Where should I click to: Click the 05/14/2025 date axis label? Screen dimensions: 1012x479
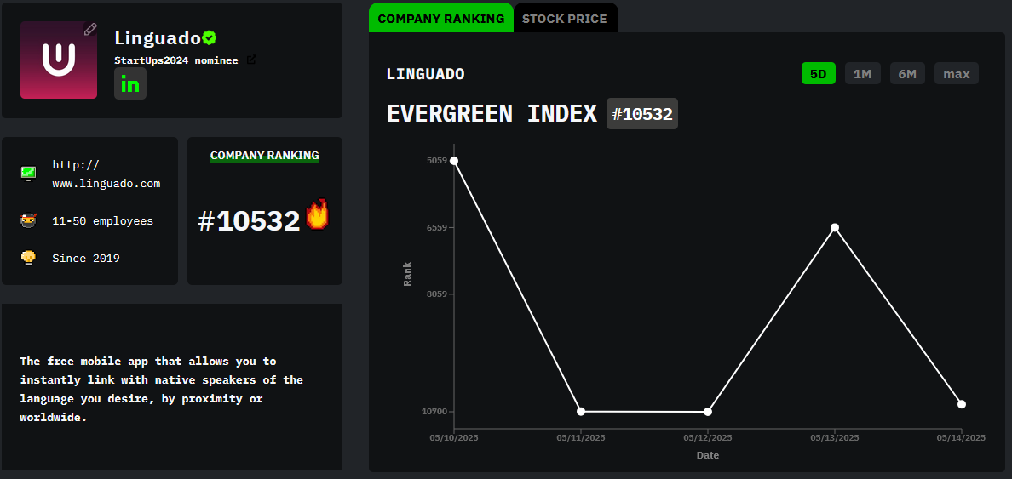(961, 438)
